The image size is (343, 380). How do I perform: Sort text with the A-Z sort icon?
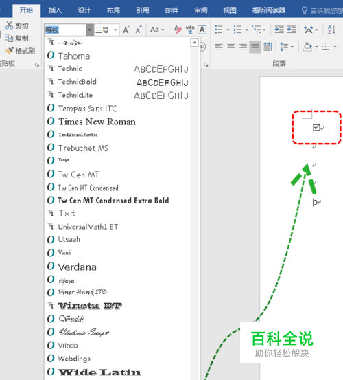click(x=331, y=30)
